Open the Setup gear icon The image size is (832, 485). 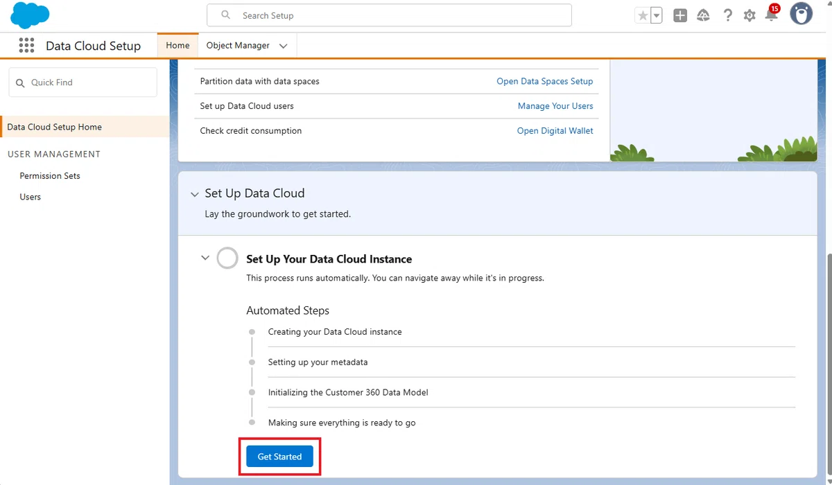click(749, 15)
